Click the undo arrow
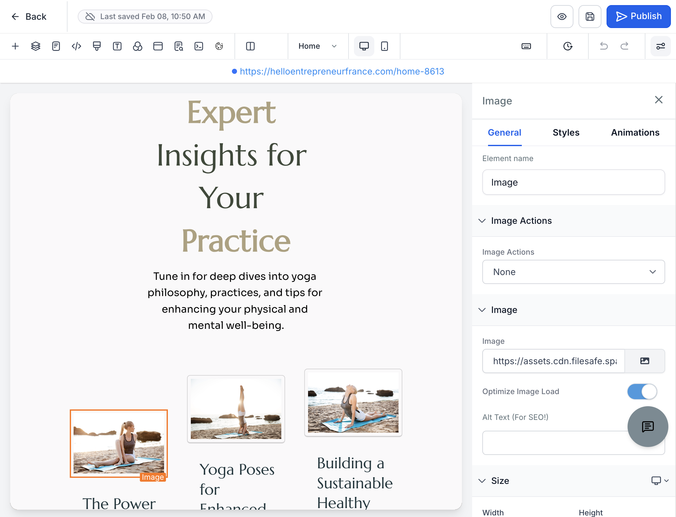This screenshot has height=517, width=676. [604, 46]
